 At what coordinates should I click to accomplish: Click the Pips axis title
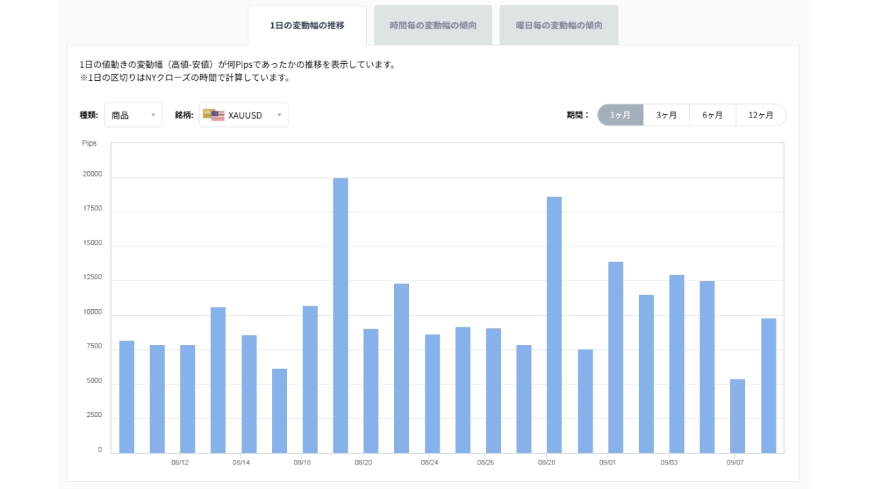click(x=89, y=143)
